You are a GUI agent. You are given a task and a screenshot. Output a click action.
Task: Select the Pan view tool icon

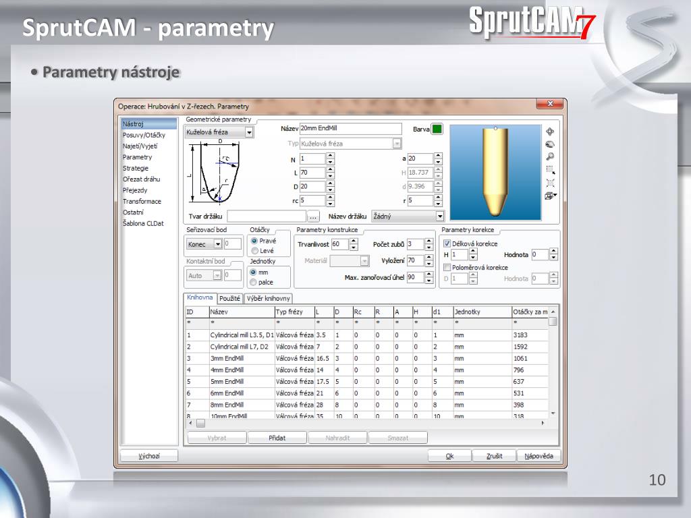coord(550,132)
